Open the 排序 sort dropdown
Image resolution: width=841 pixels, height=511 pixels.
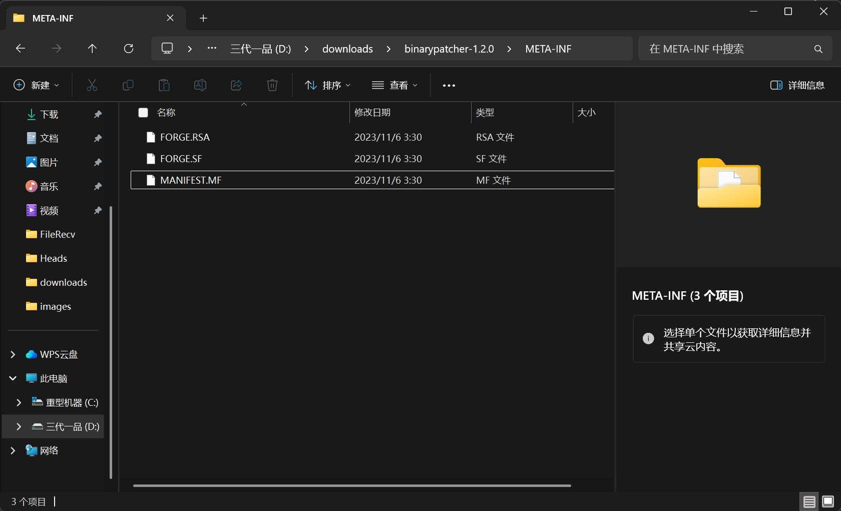[328, 85]
